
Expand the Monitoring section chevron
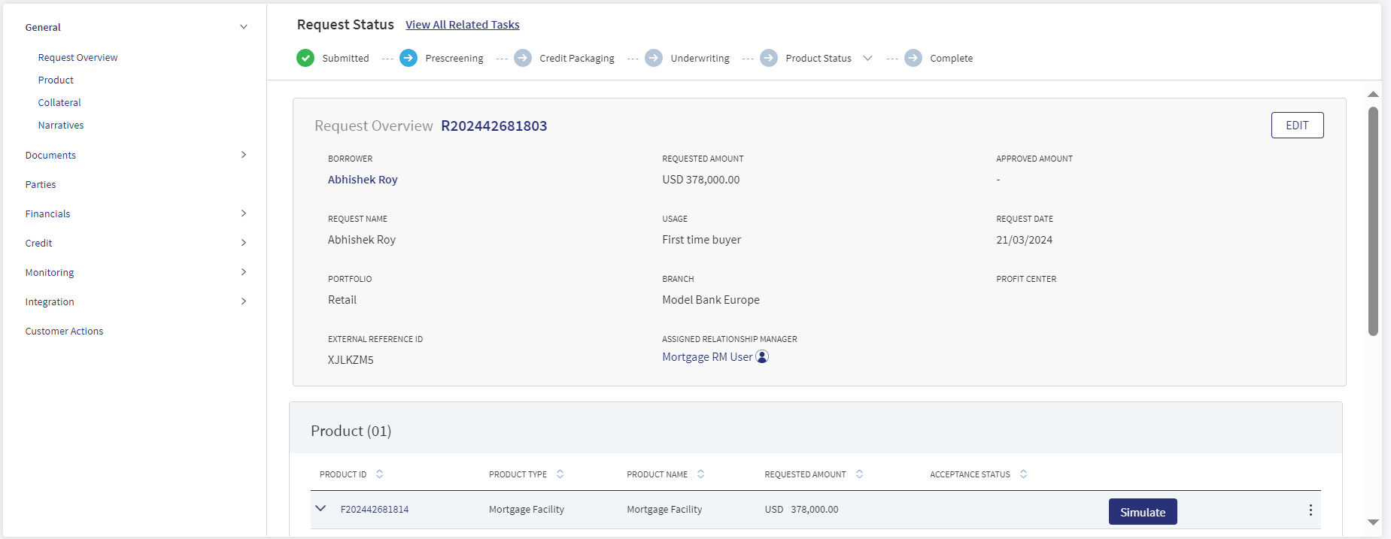pyautogui.click(x=244, y=272)
